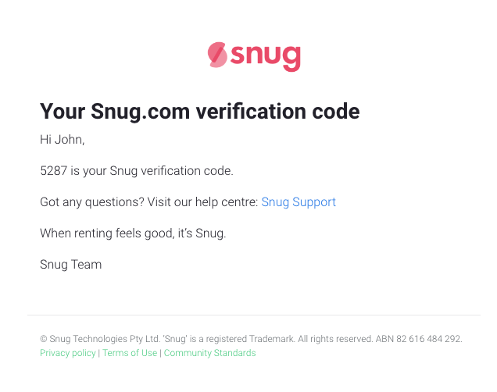497x392 pixels.
Task: Click the "'Snug' is a registered Trademark" text
Action: pyautogui.click(x=229, y=339)
